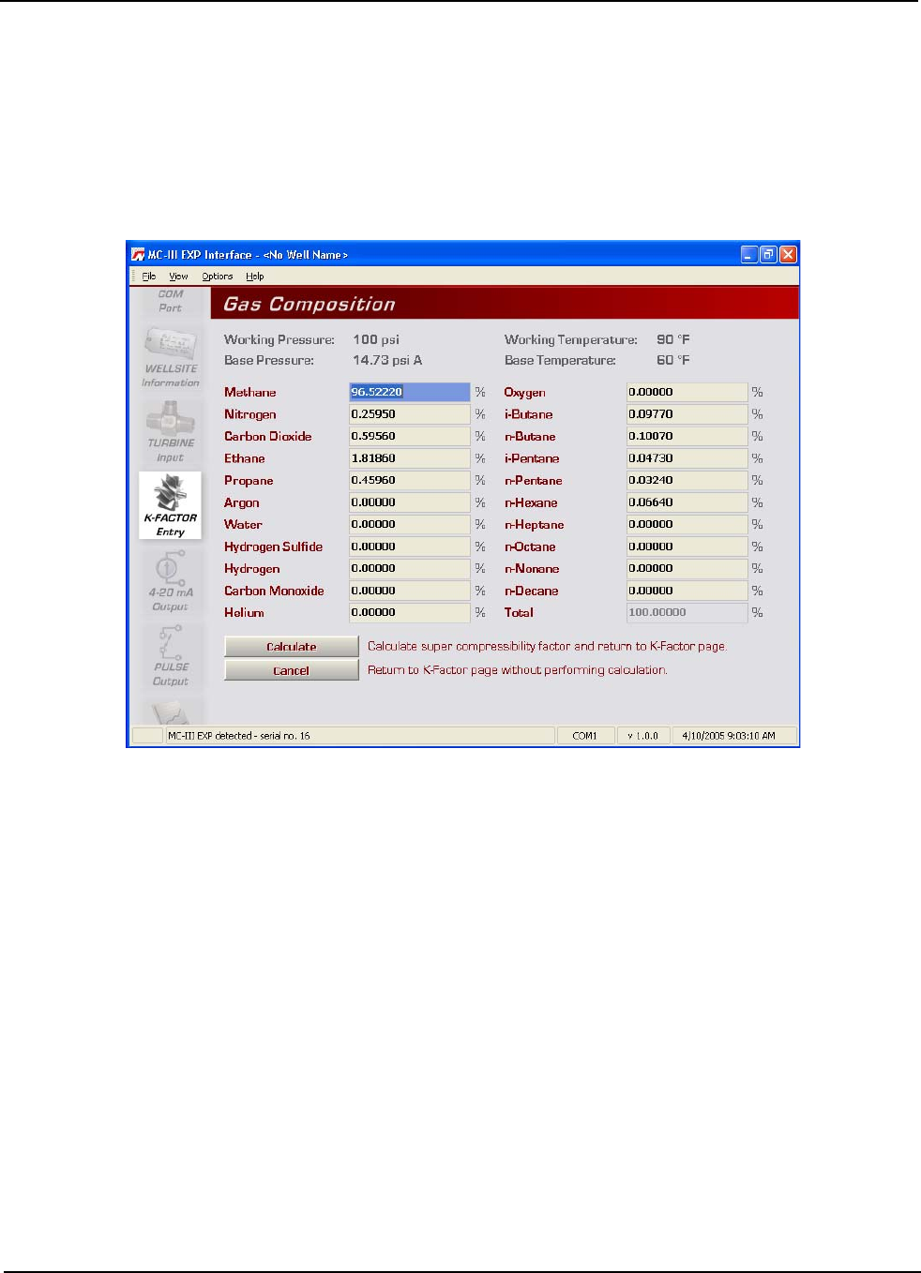The width and height of the screenshot is (921, 1273).
Task: Open the File menu
Action: [x=149, y=277]
